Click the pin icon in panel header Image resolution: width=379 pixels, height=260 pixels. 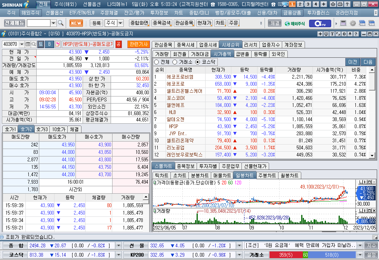point(350,34)
